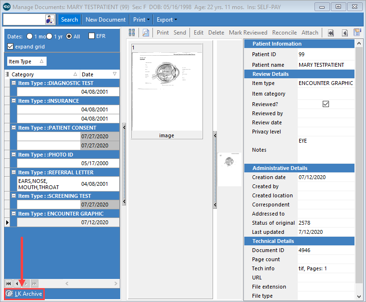Click the details panel vertical scrollbar thumb

359,165
